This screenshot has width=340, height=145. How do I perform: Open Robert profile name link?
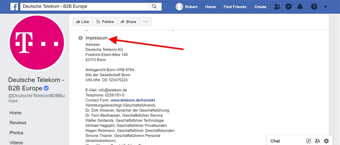(x=191, y=7)
